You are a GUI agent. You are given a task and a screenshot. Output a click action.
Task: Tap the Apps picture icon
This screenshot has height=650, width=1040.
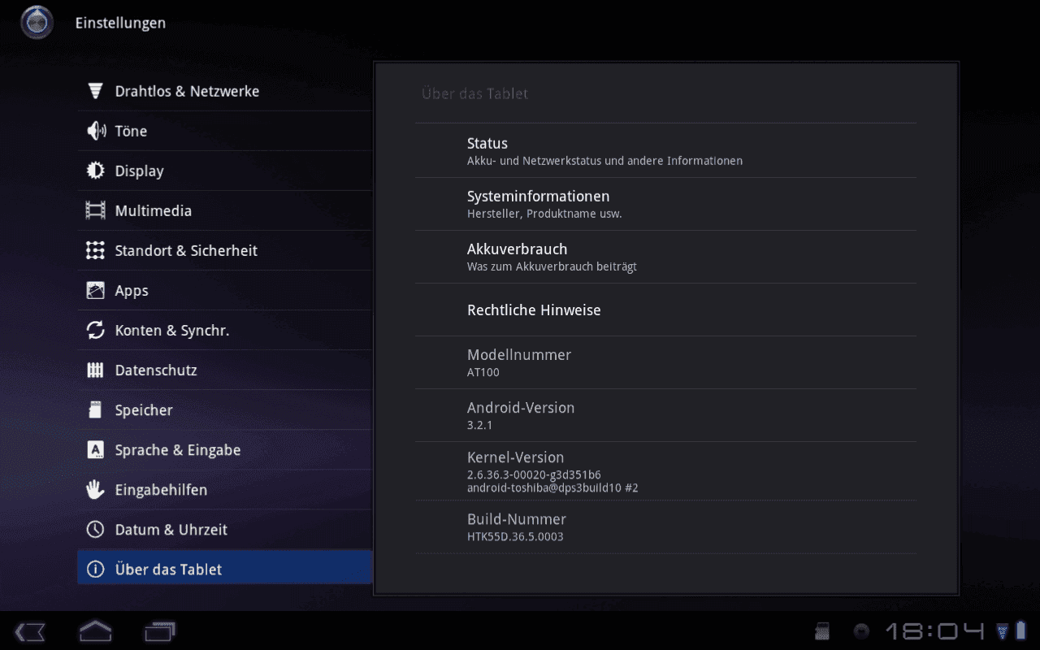pyautogui.click(x=96, y=290)
